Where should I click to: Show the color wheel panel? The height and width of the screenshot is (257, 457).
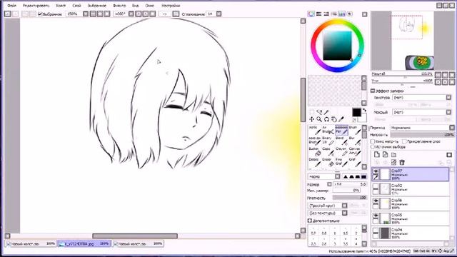point(311,14)
